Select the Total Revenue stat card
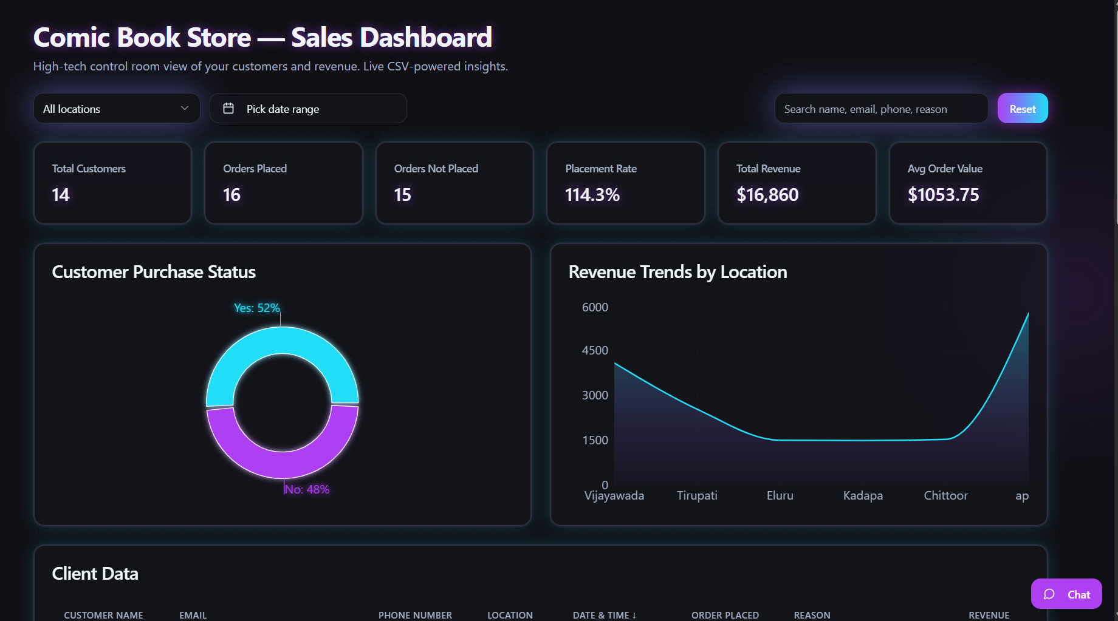The height and width of the screenshot is (621, 1118). click(x=797, y=183)
